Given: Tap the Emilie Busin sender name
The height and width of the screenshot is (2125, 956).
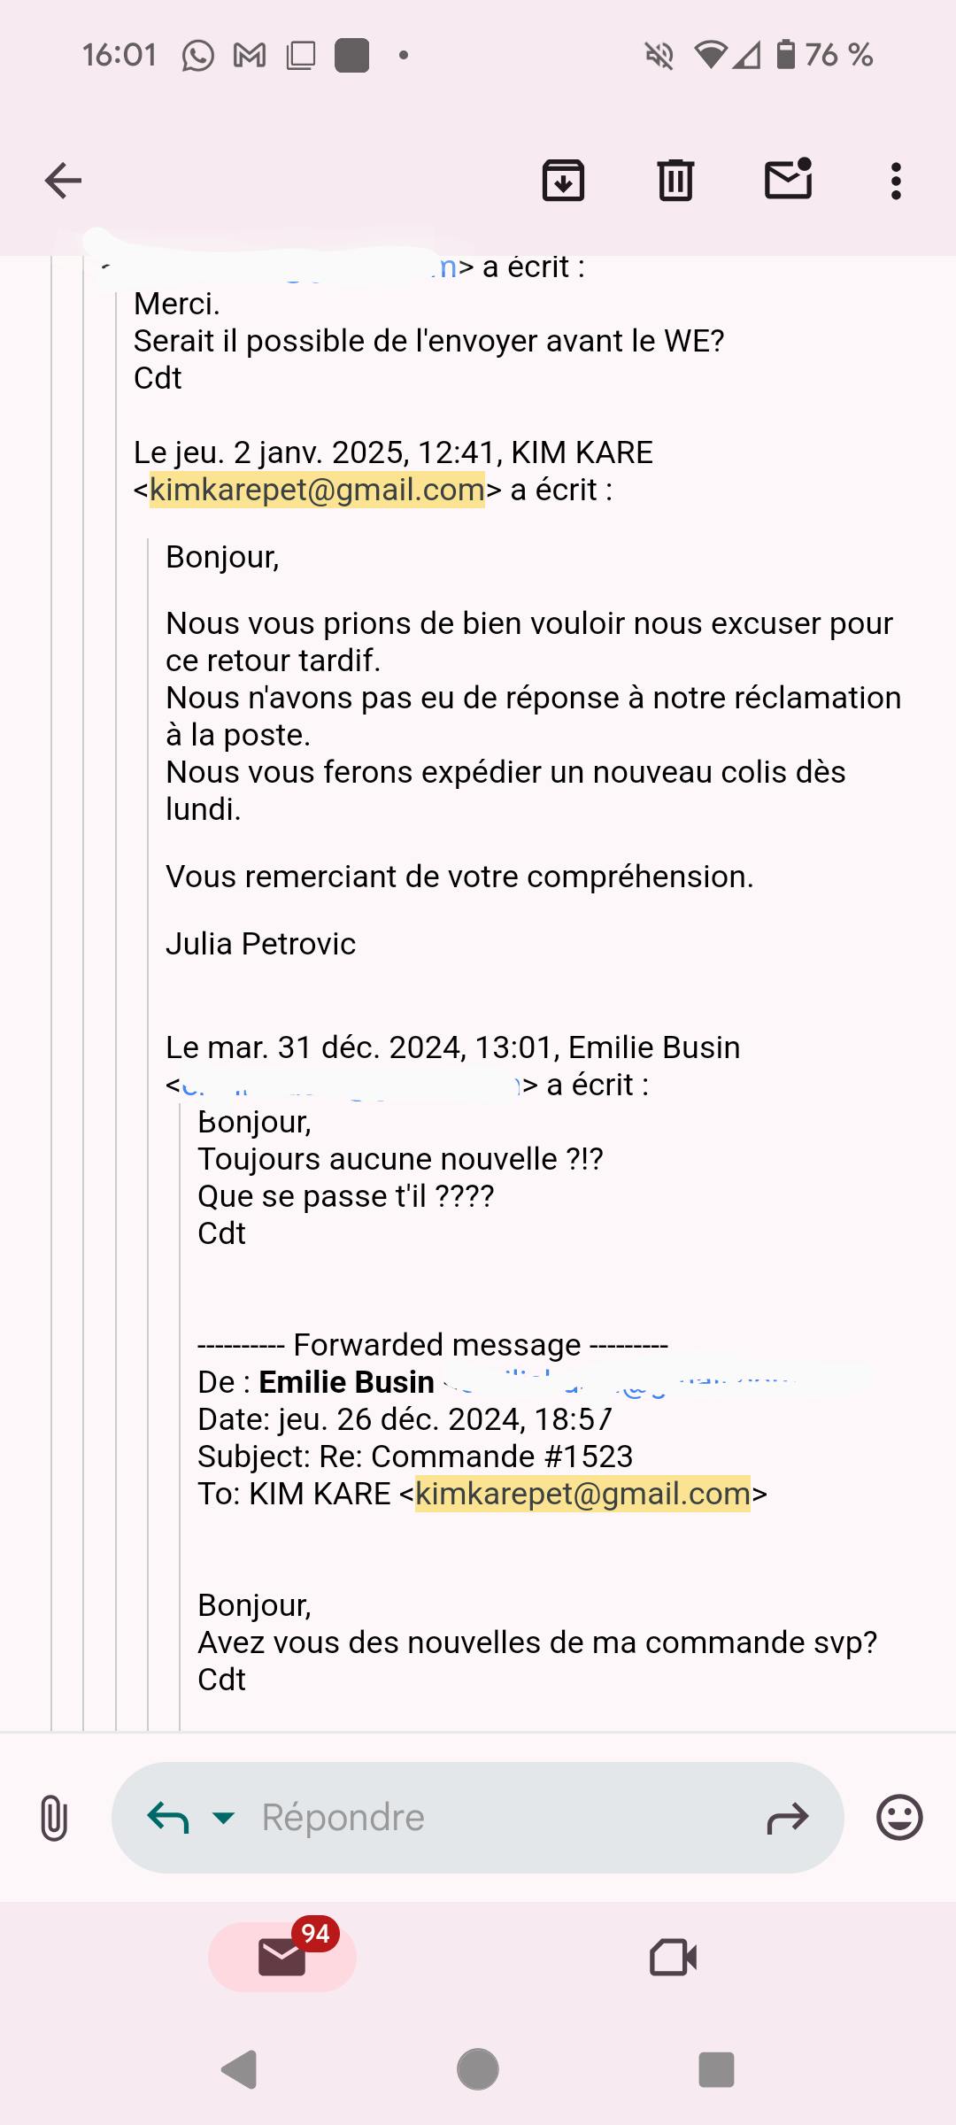Looking at the screenshot, I should [346, 1382].
